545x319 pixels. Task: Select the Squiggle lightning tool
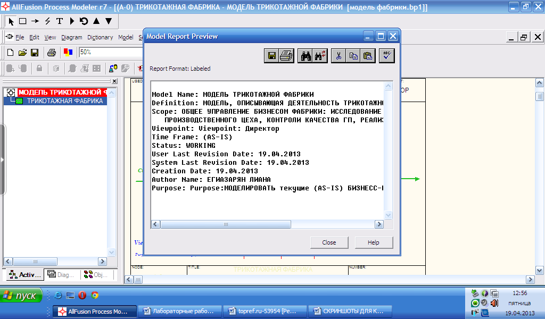click(x=47, y=21)
